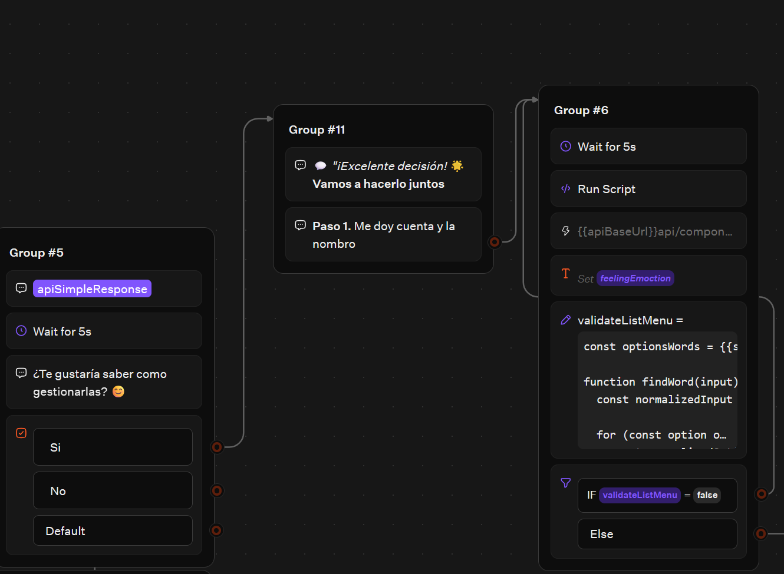Select the Else condition item
Screen dimensions: 784x574
coord(657,534)
